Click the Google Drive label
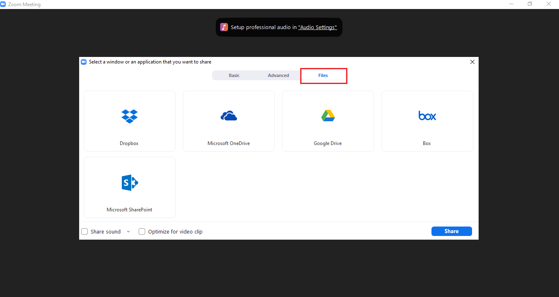559x297 pixels. click(x=328, y=143)
